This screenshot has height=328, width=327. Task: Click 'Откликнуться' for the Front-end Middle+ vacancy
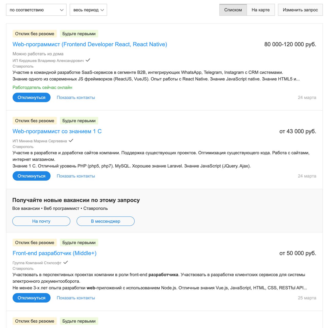click(31, 298)
